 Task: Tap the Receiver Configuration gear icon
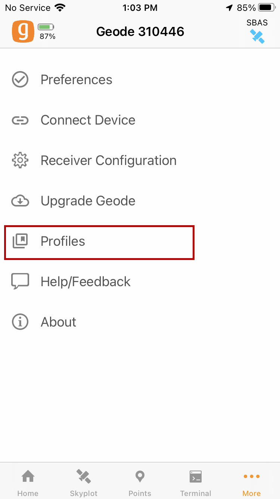click(x=20, y=160)
